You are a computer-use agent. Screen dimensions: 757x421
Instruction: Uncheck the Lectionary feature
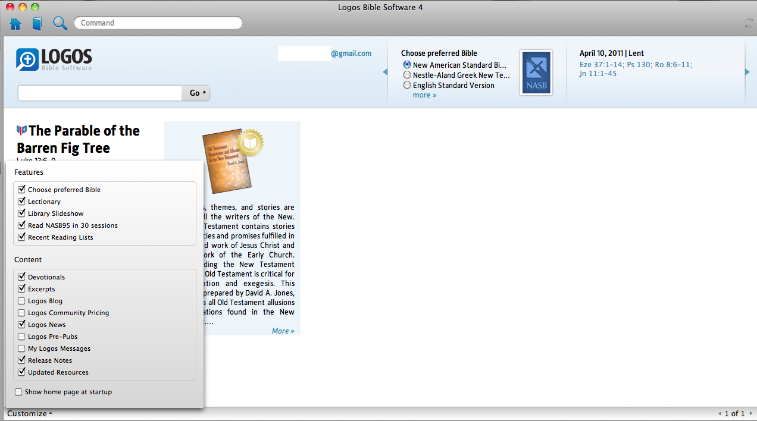click(22, 202)
